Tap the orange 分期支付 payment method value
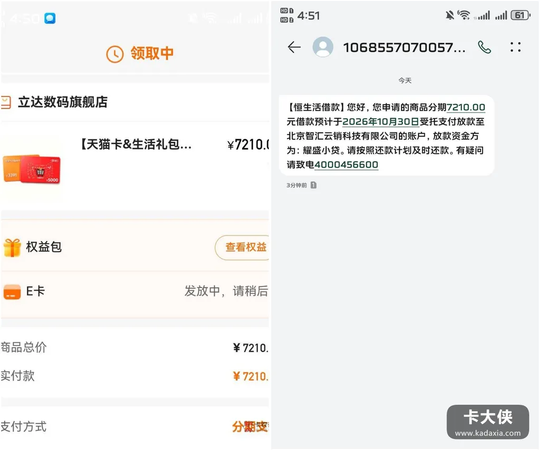The width and height of the screenshot is (540, 450). point(250,427)
